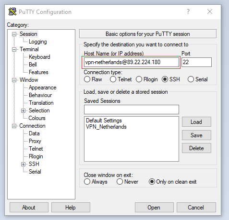Viewport: 229px width, 220px height.
Task: Click the About button
Action: (29, 208)
